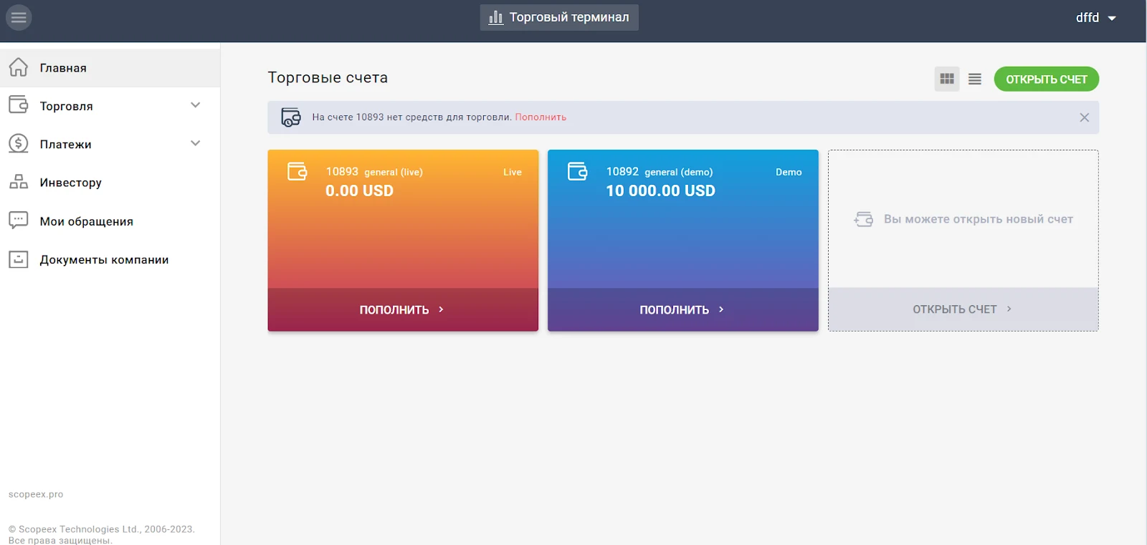Image resolution: width=1147 pixels, height=545 pixels.
Task: Click the wallet icon on account 10893 card
Action: (298, 172)
